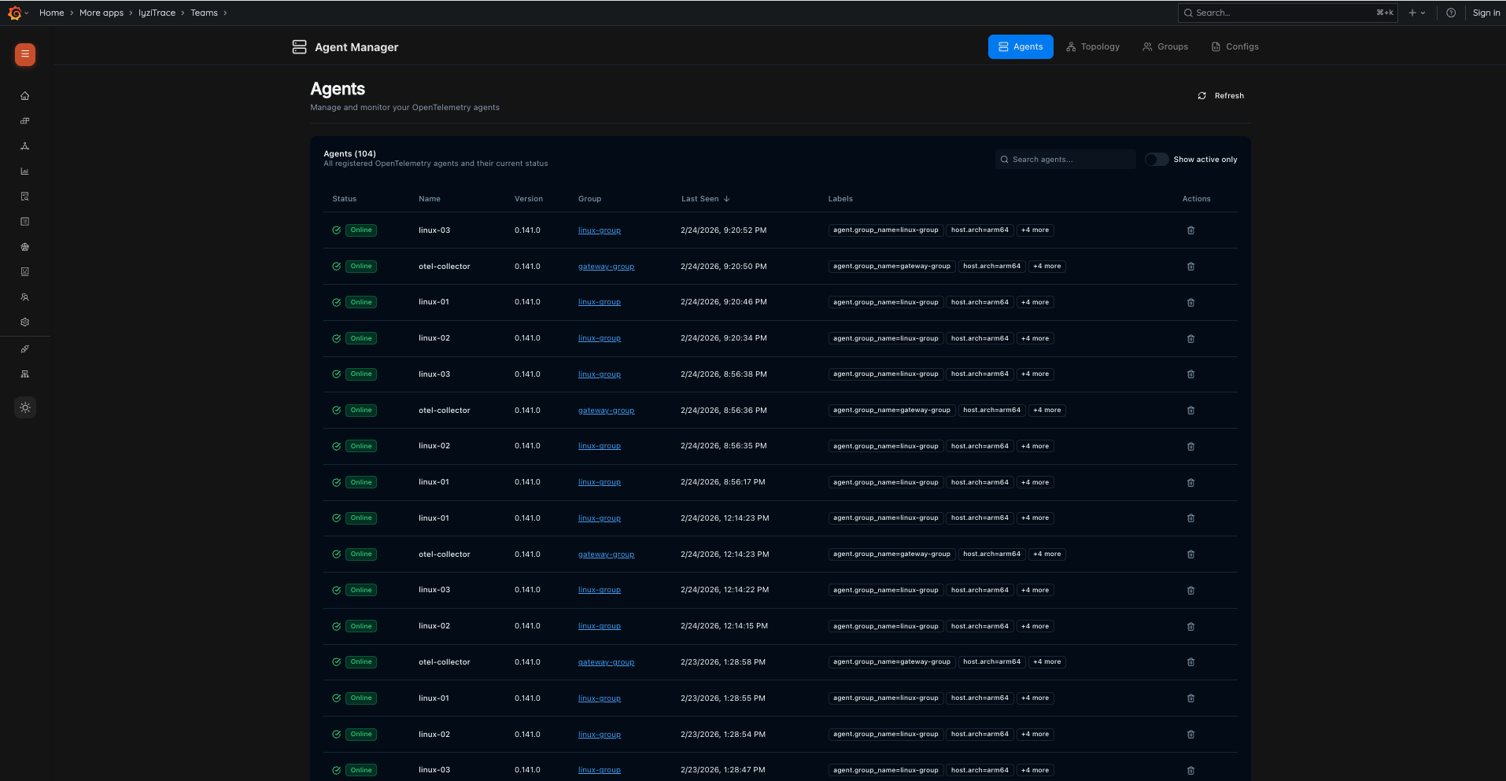Click the Name column header
Screen dimensions: 1506x781
[x=430, y=199]
